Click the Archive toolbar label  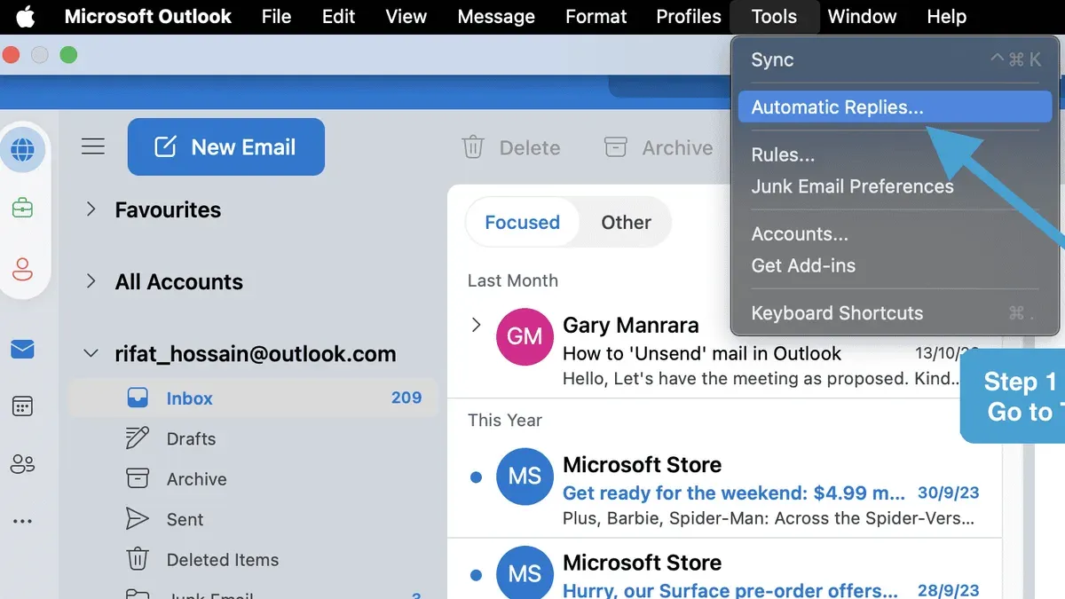click(x=677, y=148)
